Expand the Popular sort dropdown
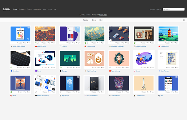 click(x=86, y=20)
